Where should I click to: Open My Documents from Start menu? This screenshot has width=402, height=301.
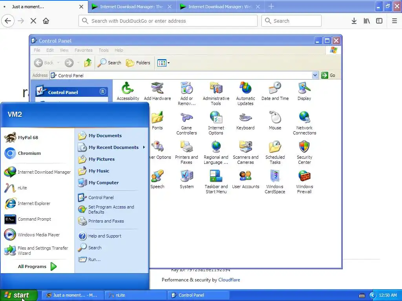pos(112,136)
